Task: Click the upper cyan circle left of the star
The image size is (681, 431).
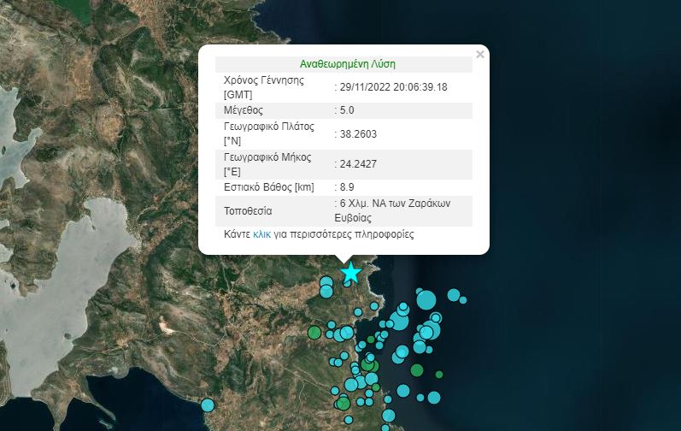Action: 326,281
